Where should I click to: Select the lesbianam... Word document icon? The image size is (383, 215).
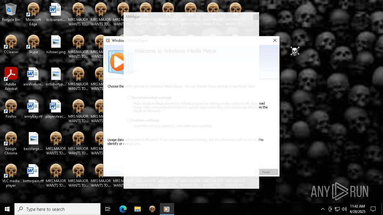point(56,13)
